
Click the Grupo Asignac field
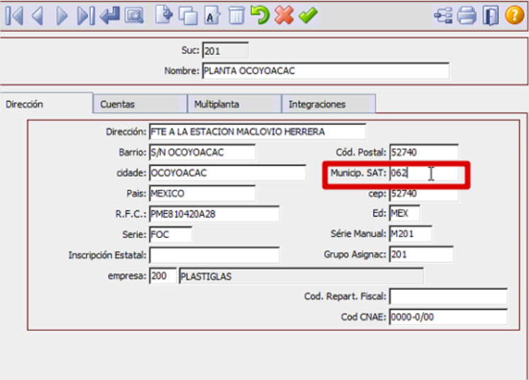tap(421, 254)
